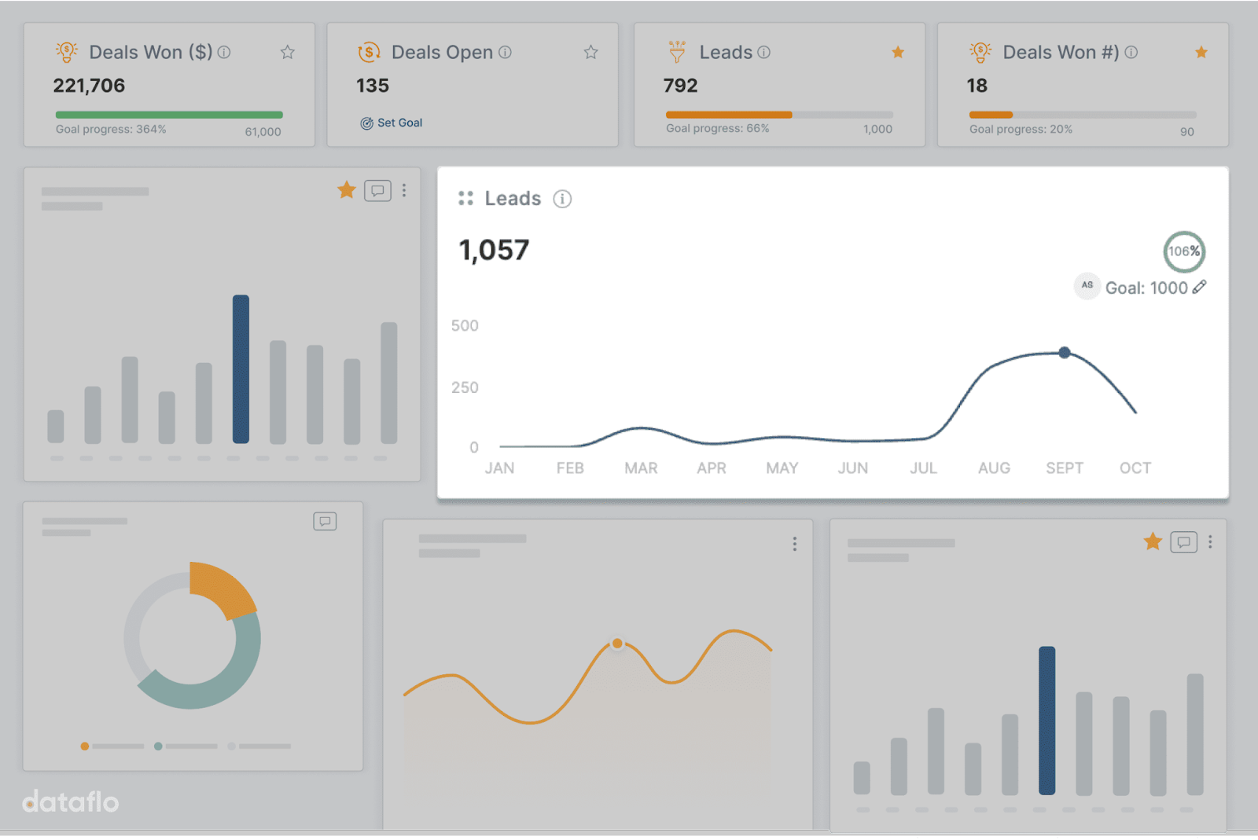Toggle the star on the bottom-right bar chart
The image size is (1258, 840).
click(1153, 541)
